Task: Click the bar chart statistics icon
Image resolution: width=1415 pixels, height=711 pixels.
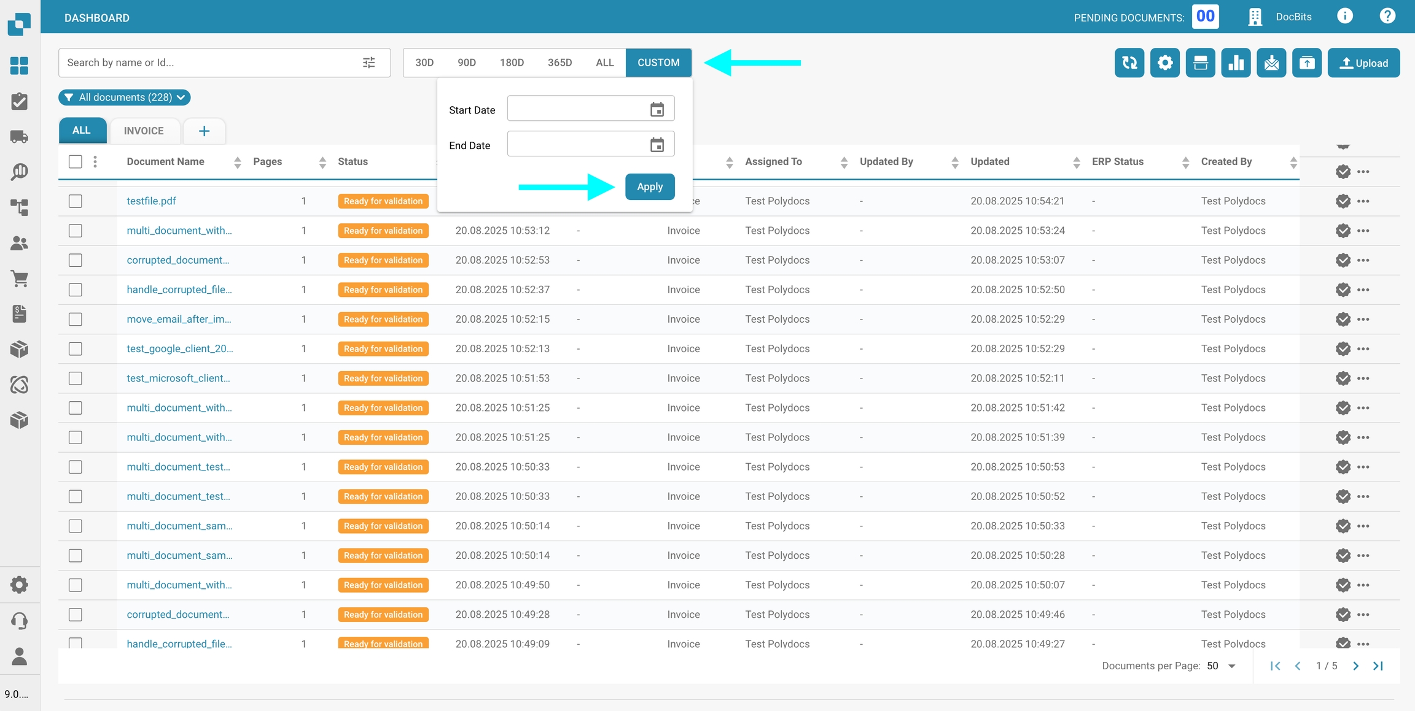Action: 1236,63
